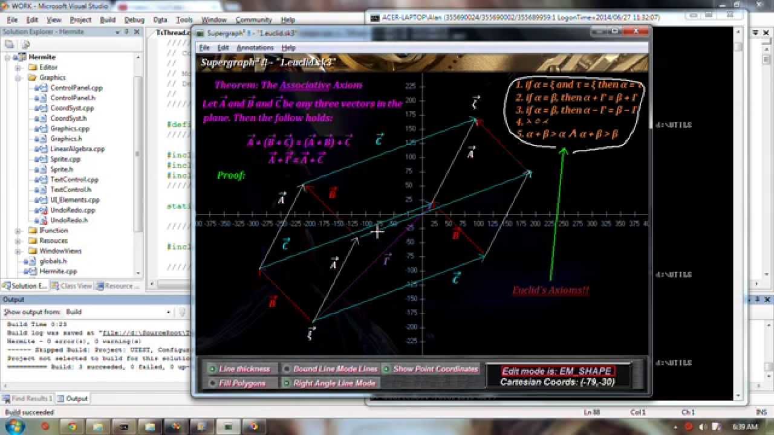The width and height of the screenshot is (774, 435).
Task: Toggle Show Point Coordinates option
Action: click(431, 369)
